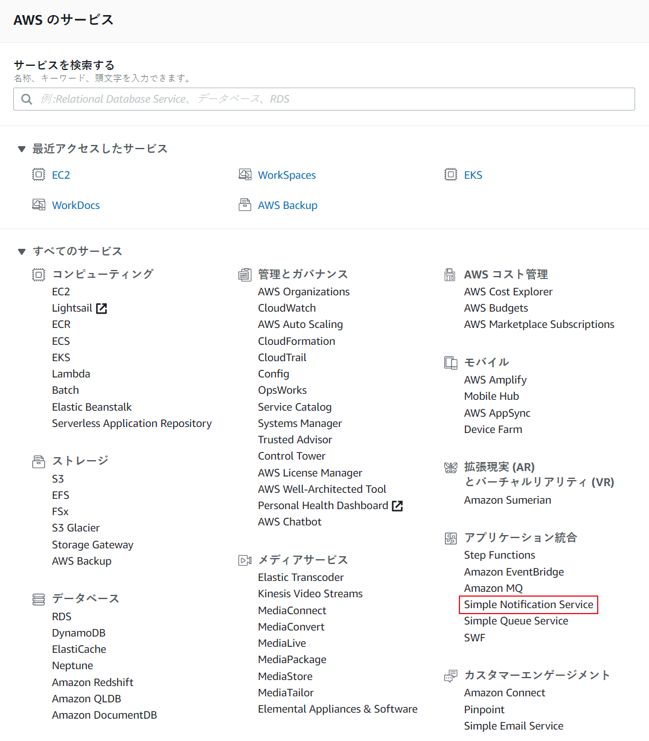Click the search magnifier icon
649x741 pixels.
coord(27,99)
